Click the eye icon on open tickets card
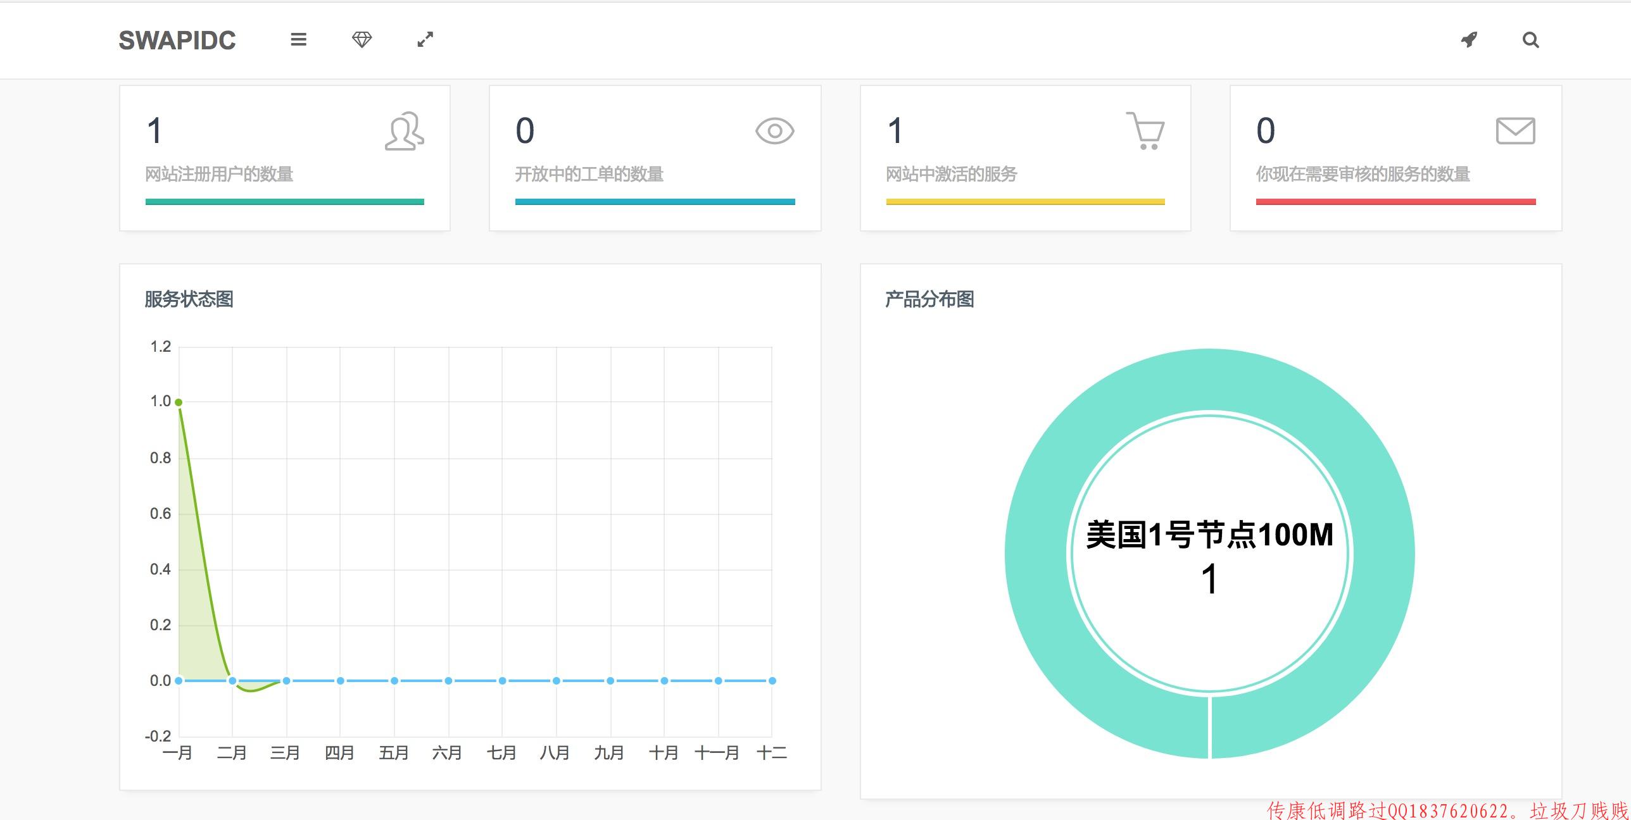The width and height of the screenshot is (1631, 820). pyautogui.click(x=774, y=131)
